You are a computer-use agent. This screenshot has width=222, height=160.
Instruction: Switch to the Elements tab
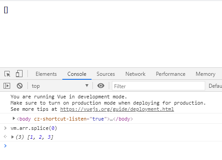coord(46,74)
